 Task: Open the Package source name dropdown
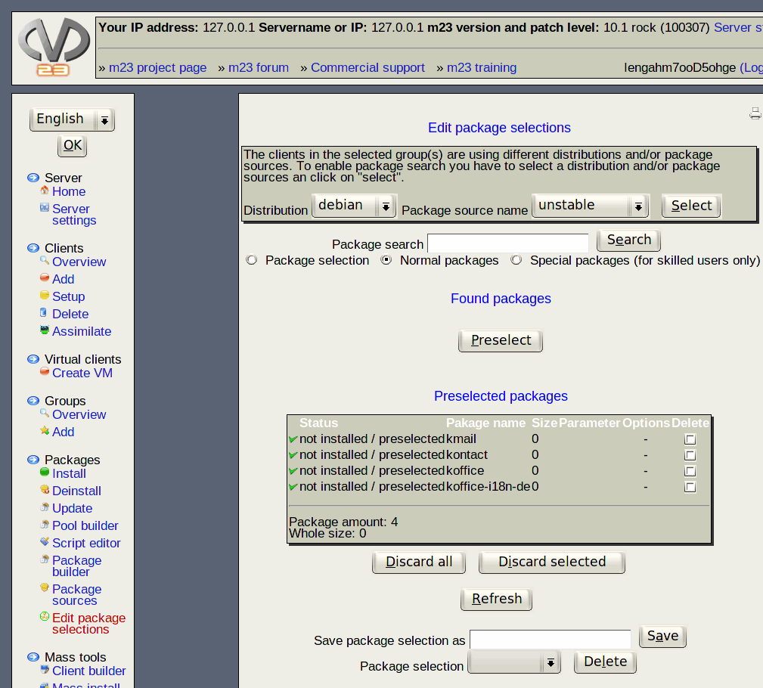point(590,205)
